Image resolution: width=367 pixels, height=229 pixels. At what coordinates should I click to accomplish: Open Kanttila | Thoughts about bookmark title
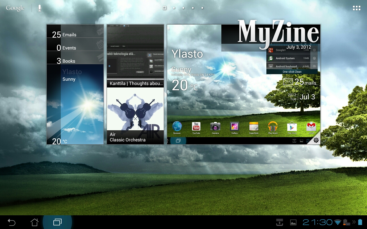[135, 83]
